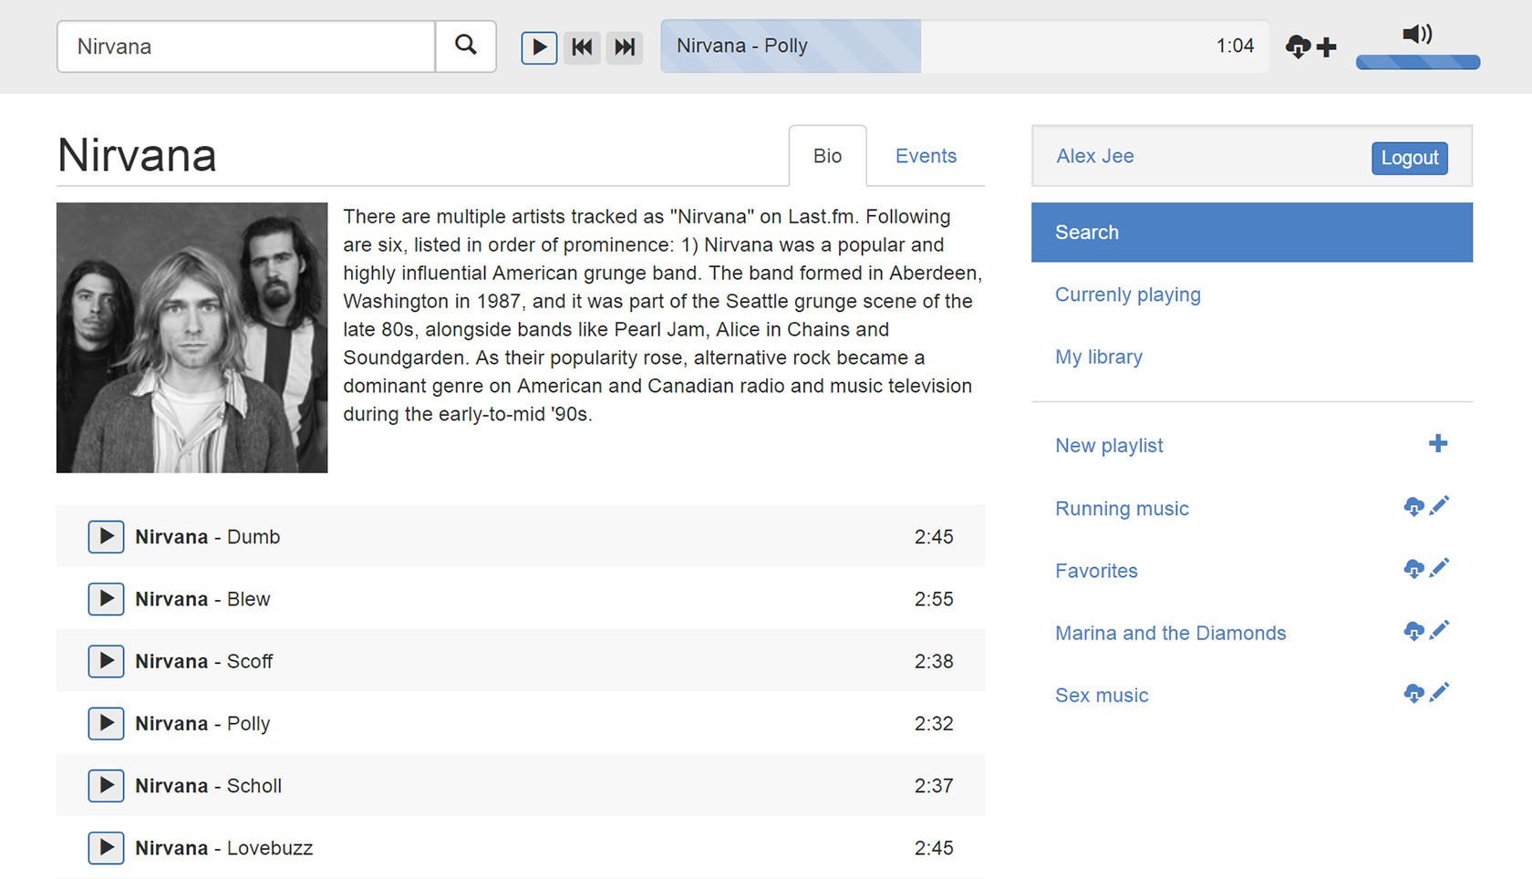The image size is (1532, 879).
Task: Log out with the Logout button
Action: 1409,158
